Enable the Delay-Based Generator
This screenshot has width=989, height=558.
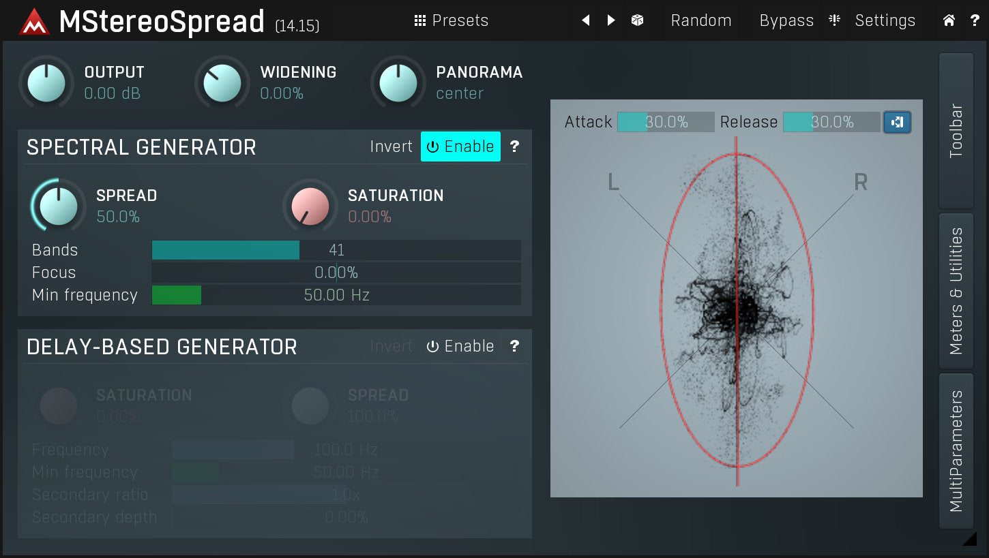click(x=460, y=346)
